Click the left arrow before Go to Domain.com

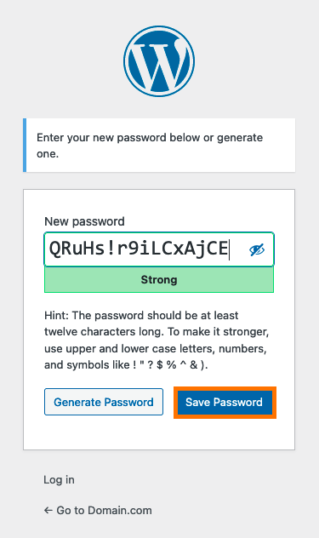tap(48, 510)
